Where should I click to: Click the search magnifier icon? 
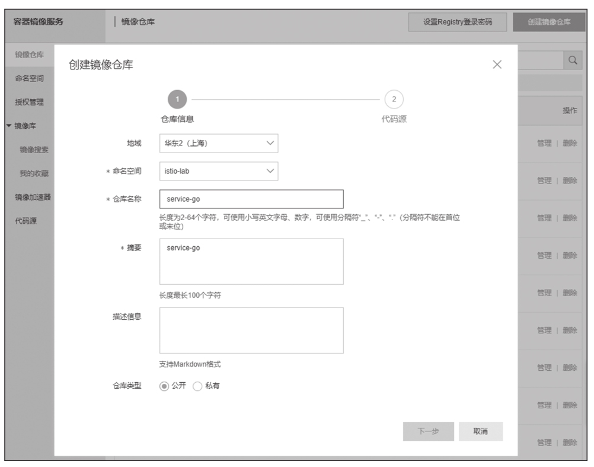click(572, 60)
